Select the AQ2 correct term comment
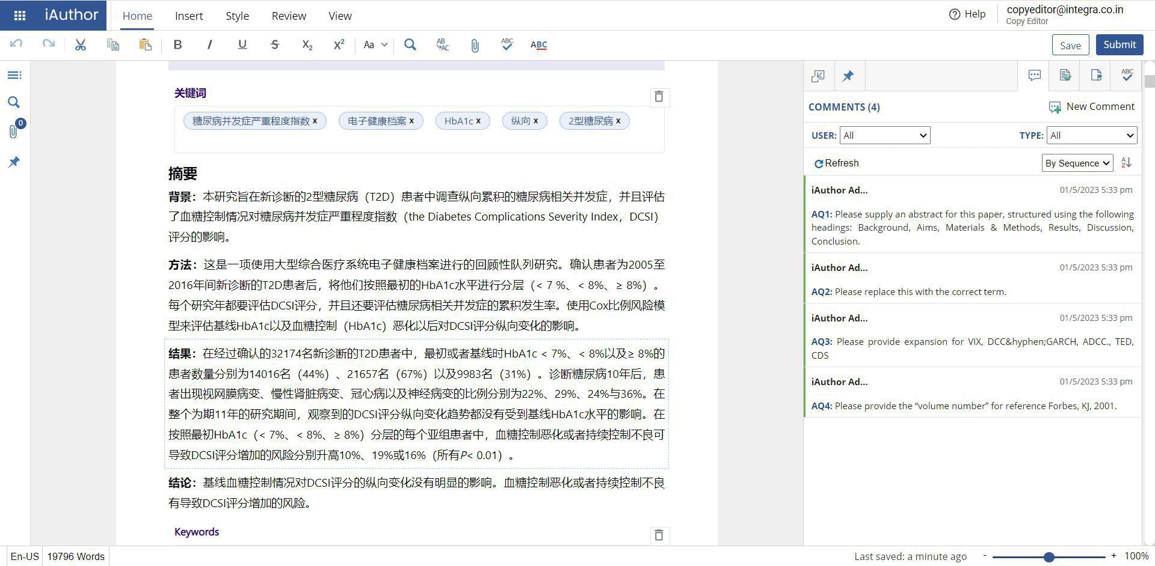 coord(972,278)
